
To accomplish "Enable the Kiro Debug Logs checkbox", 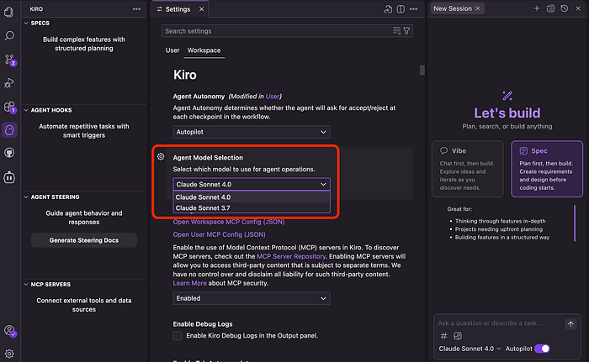I will pyautogui.click(x=178, y=336).
